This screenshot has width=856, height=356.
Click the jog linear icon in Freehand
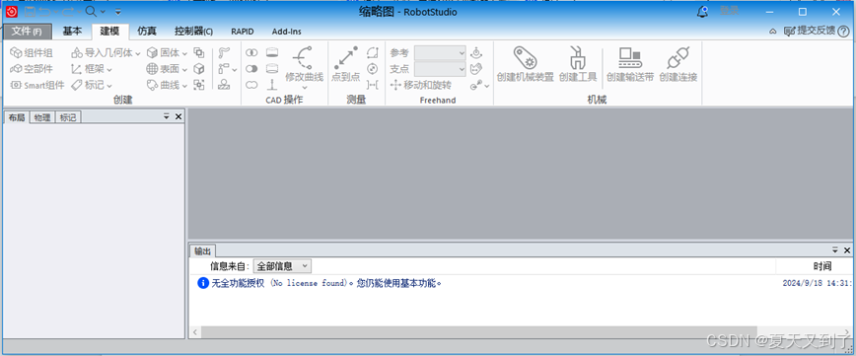(x=476, y=69)
